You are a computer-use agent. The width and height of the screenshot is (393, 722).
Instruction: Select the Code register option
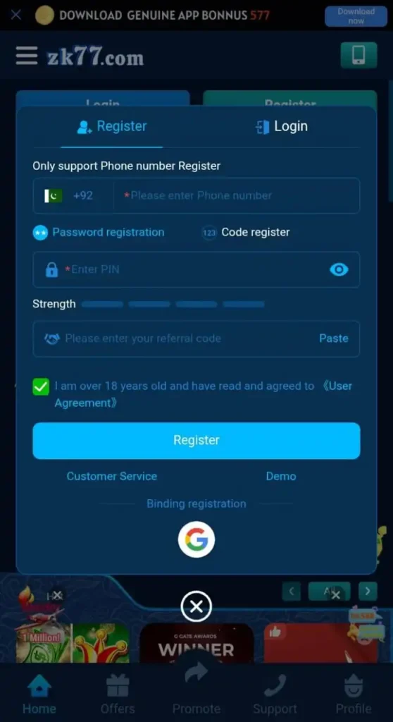click(246, 233)
